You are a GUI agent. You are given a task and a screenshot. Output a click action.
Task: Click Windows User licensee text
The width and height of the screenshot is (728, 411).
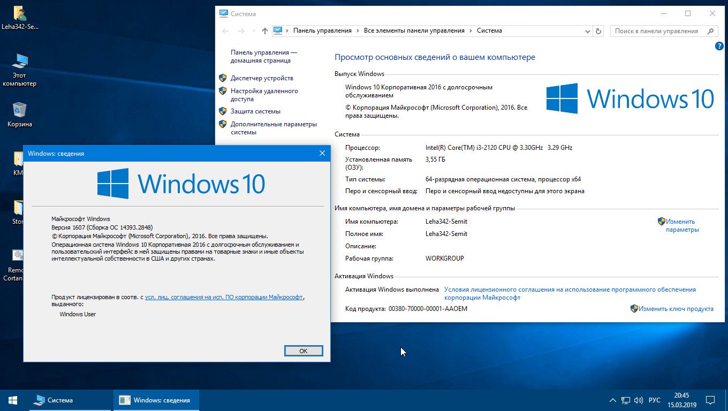click(78, 314)
